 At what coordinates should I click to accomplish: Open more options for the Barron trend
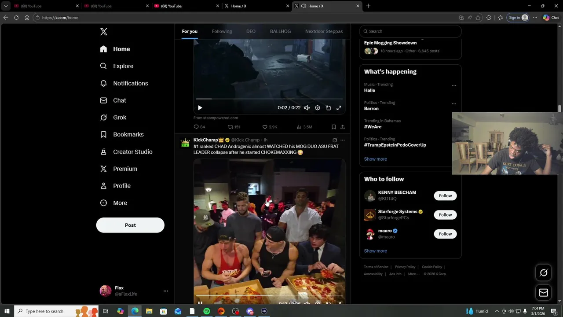pos(454,104)
